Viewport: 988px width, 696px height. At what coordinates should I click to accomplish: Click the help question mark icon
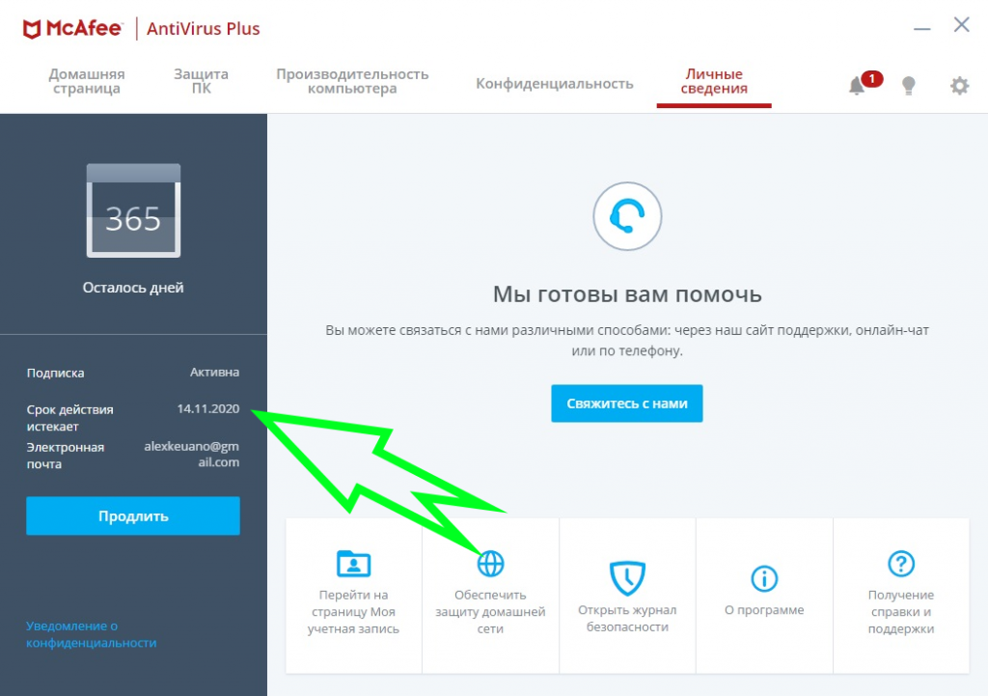coord(901,563)
